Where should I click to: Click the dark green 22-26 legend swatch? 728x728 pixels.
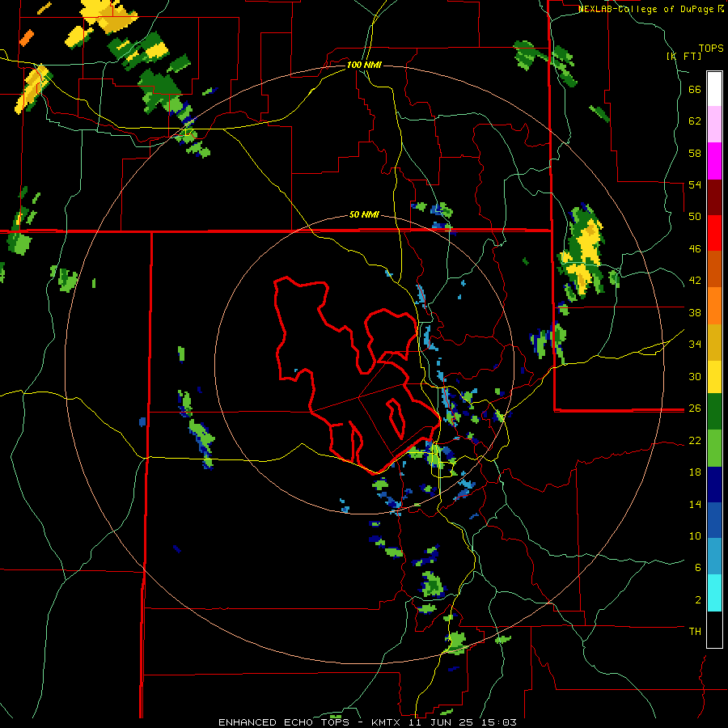click(x=714, y=412)
